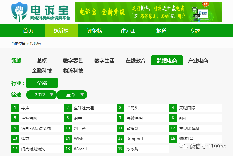Open rank 11 entry 敦煌网

pos(143,129)
